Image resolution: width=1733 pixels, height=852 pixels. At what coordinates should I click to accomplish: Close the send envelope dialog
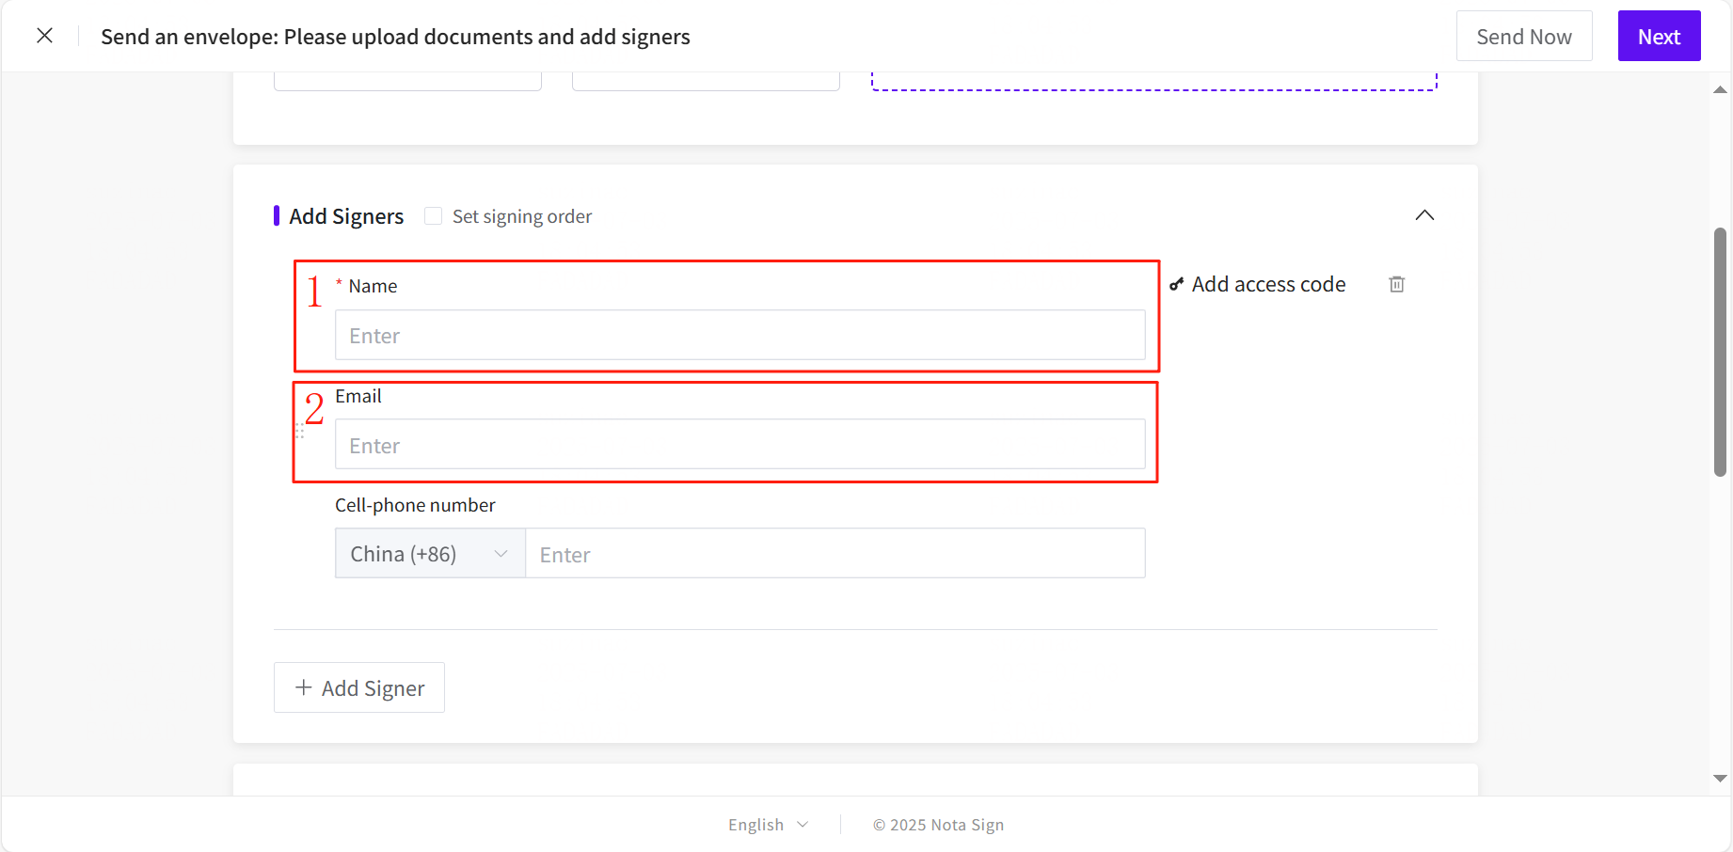(x=44, y=36)
